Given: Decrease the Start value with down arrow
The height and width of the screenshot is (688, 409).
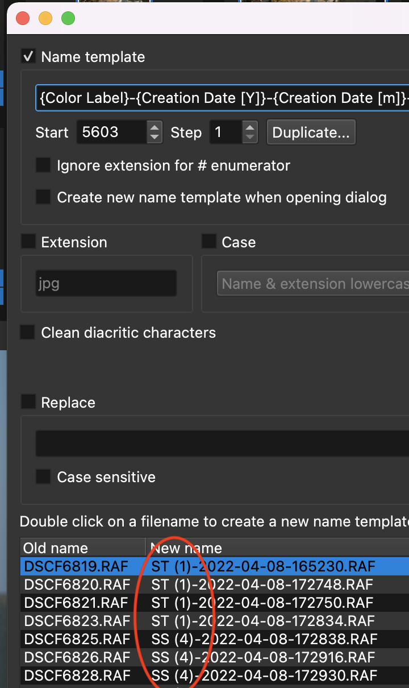Looking at the screenshot, I should pyautogui.click(x=155, y=138).
